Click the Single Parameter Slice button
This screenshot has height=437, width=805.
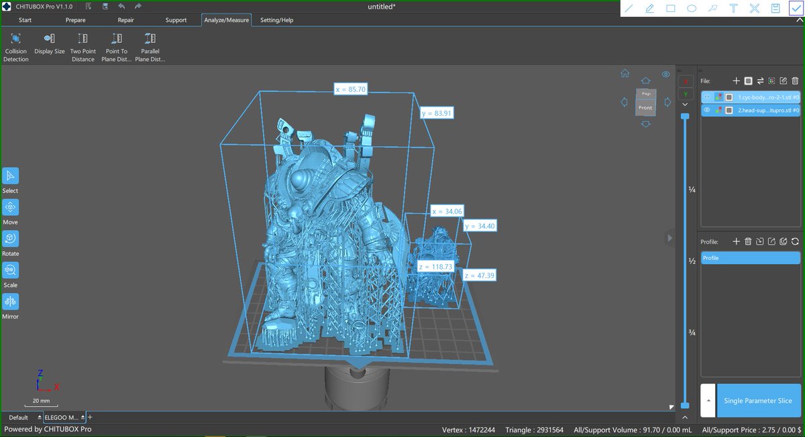[x=759, y=401]
